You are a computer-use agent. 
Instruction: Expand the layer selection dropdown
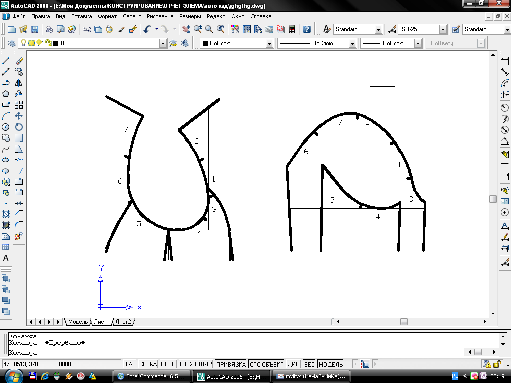(163, 43)
